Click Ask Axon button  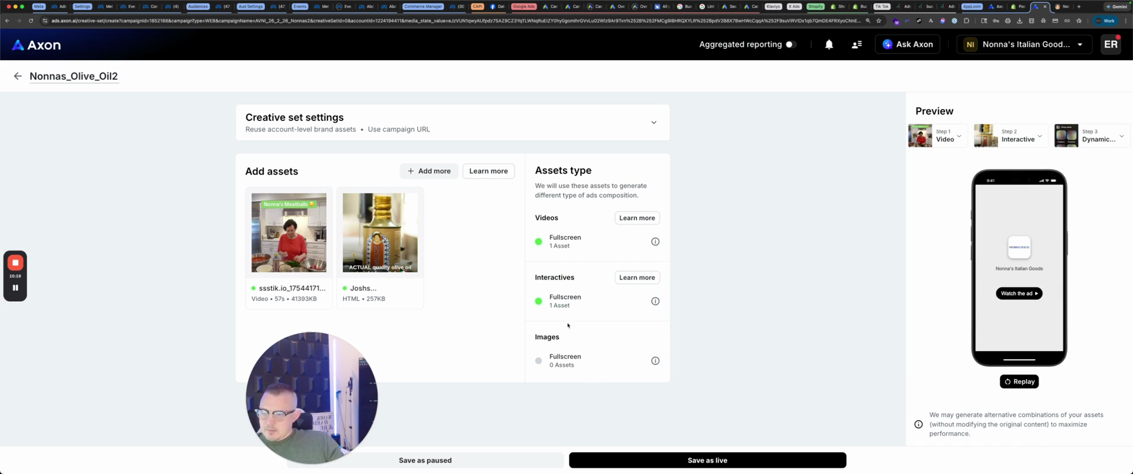(908, 45)
